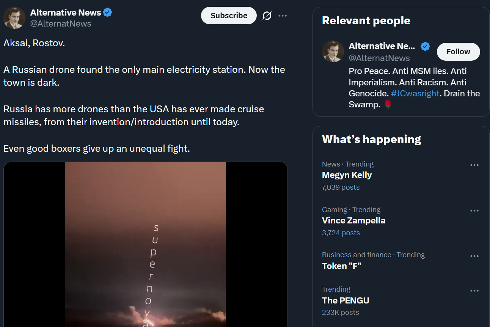
Task: Show more options for The PENGU trend
Action: click(x=474, y=291)
